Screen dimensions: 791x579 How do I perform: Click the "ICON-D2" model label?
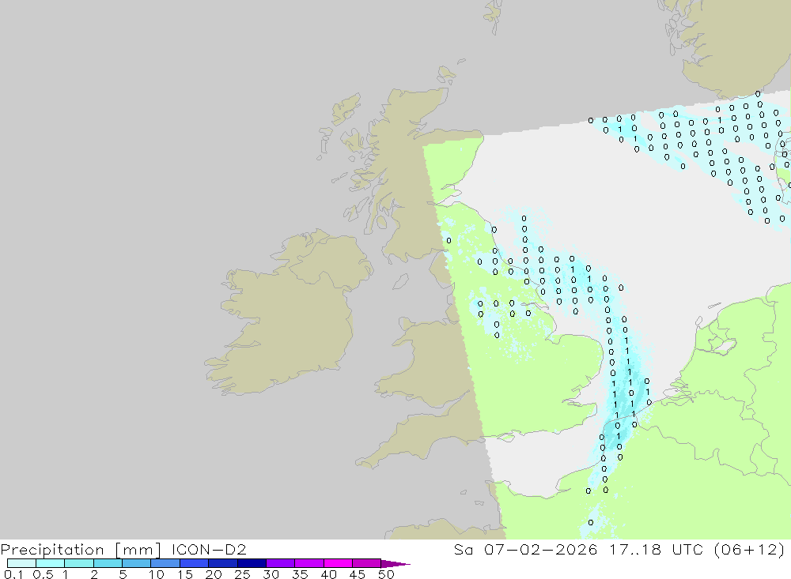pyautogui.click(x=209, y=549)
